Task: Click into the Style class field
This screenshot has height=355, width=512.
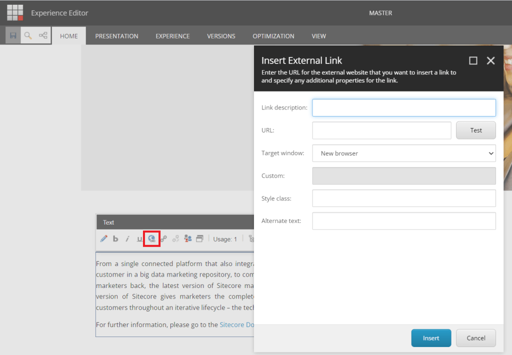Action: click(404, 198)
